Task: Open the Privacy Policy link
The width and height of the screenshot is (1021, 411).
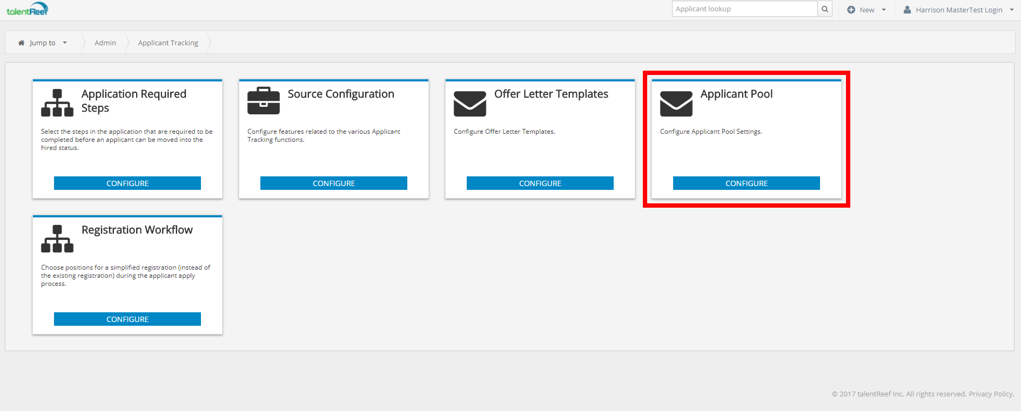Action: pos(991,394)
